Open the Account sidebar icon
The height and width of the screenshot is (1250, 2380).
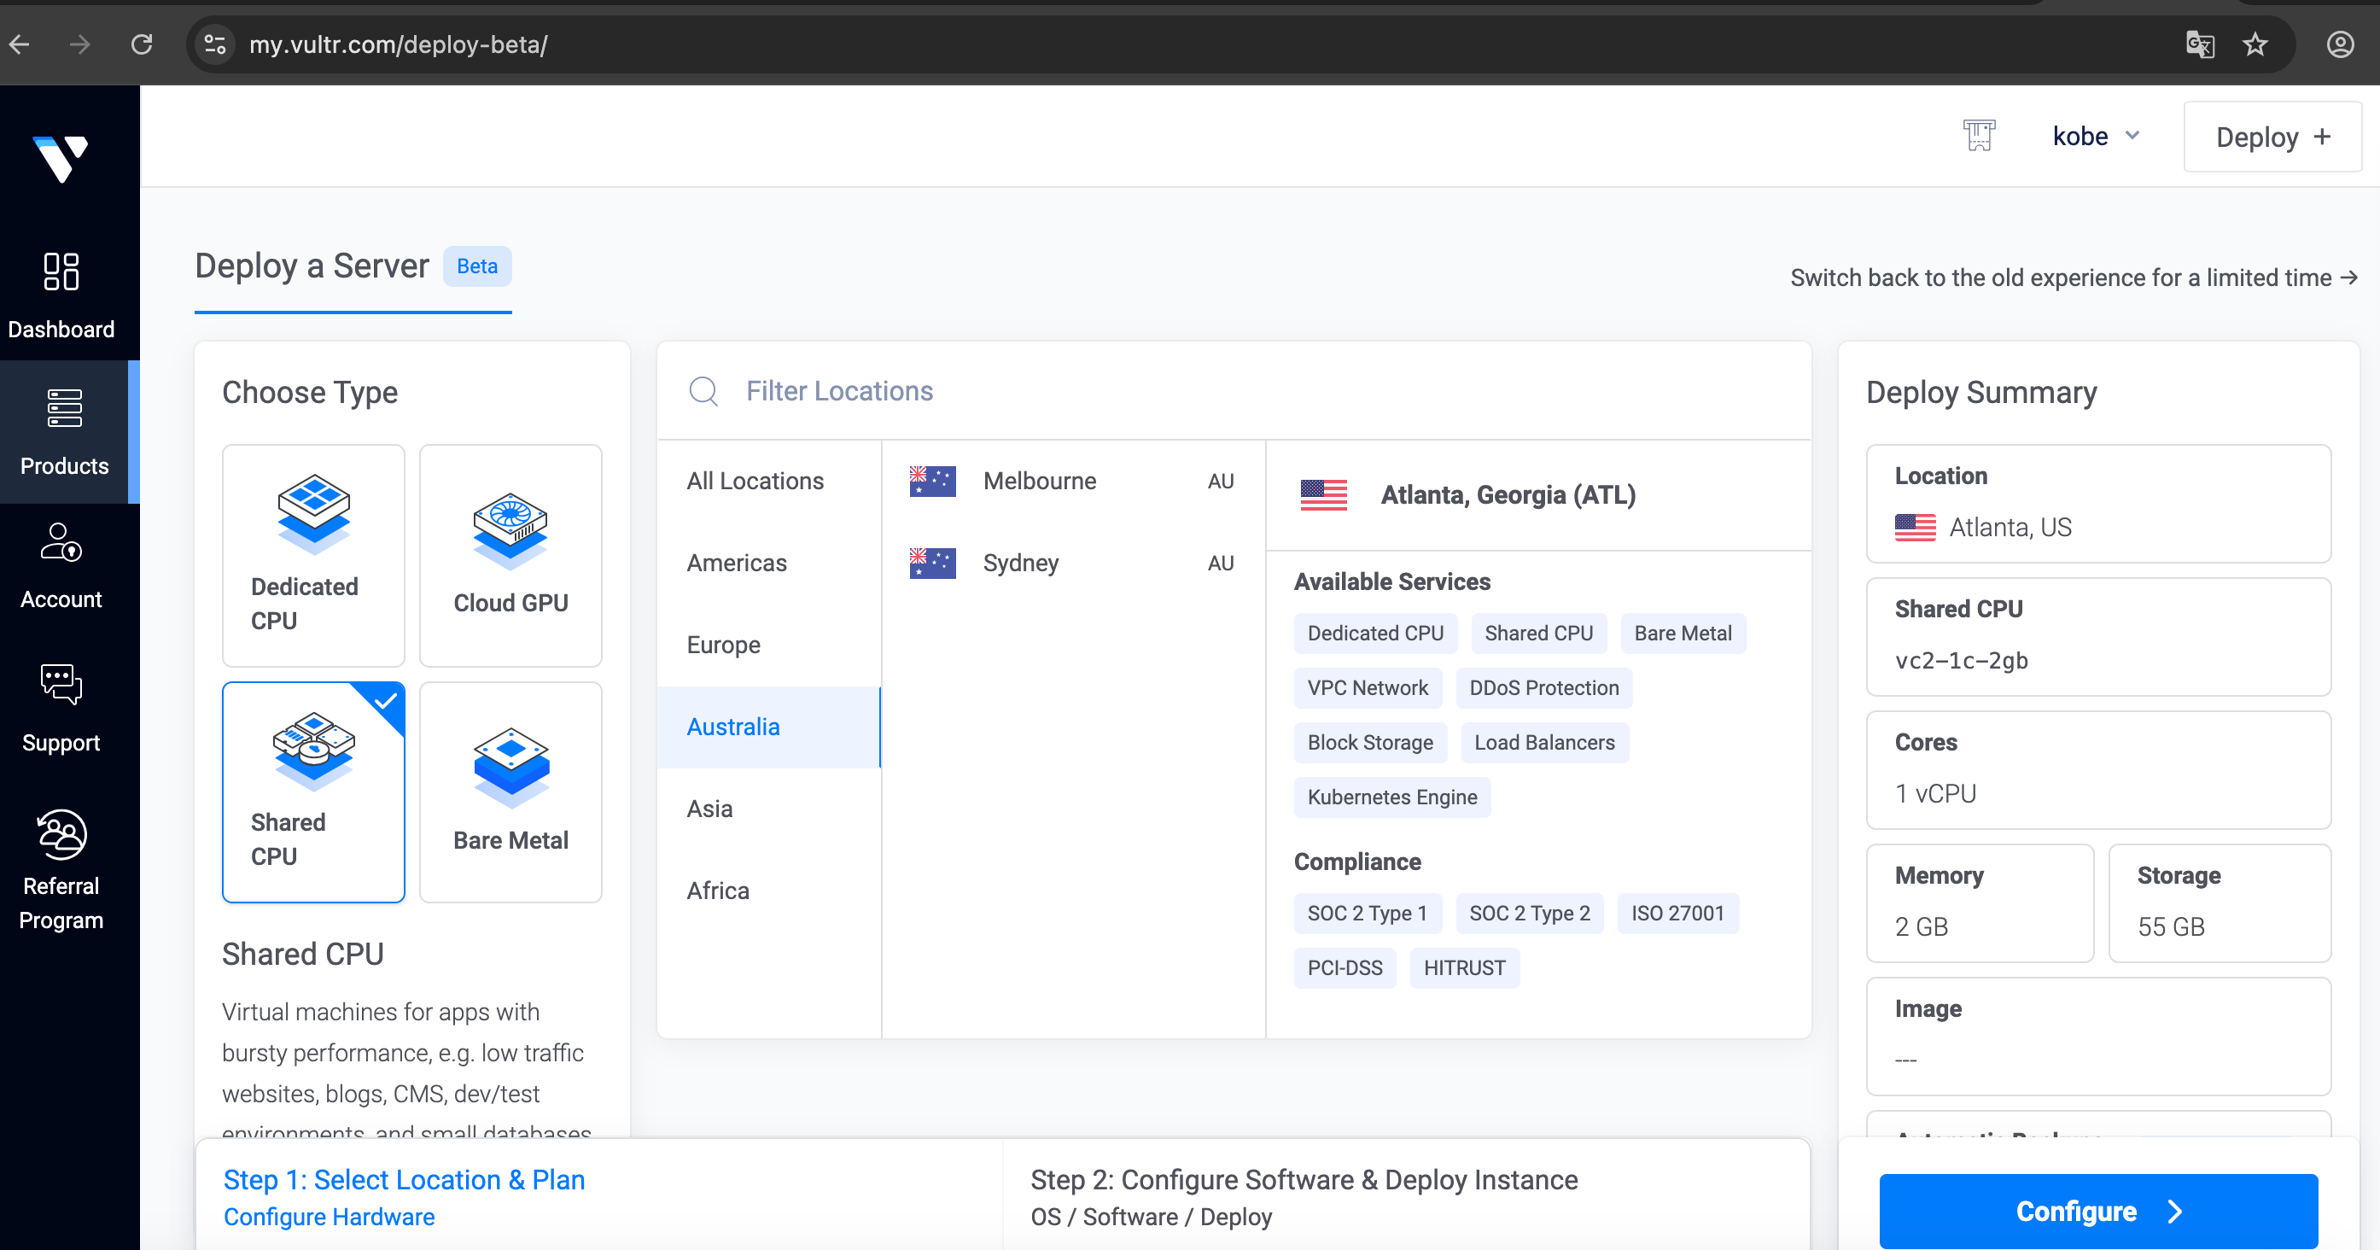pos(61,544)
